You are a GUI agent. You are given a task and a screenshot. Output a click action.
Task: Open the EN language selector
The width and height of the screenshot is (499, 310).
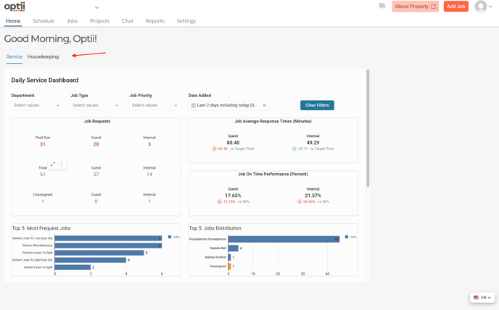(x=482, y=298)
